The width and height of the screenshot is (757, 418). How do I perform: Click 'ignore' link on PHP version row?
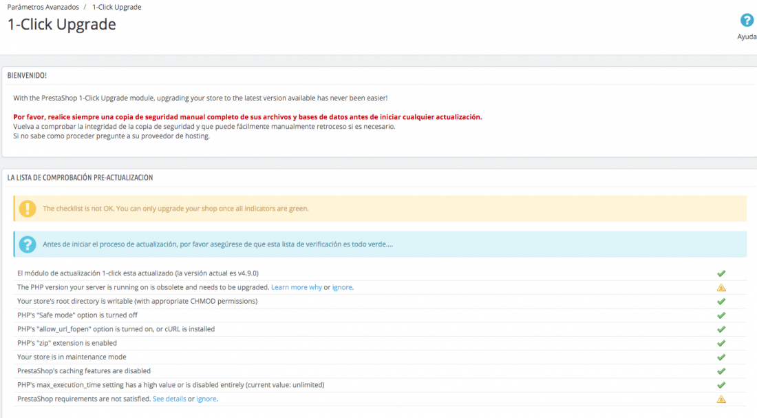tap(342, 287)
